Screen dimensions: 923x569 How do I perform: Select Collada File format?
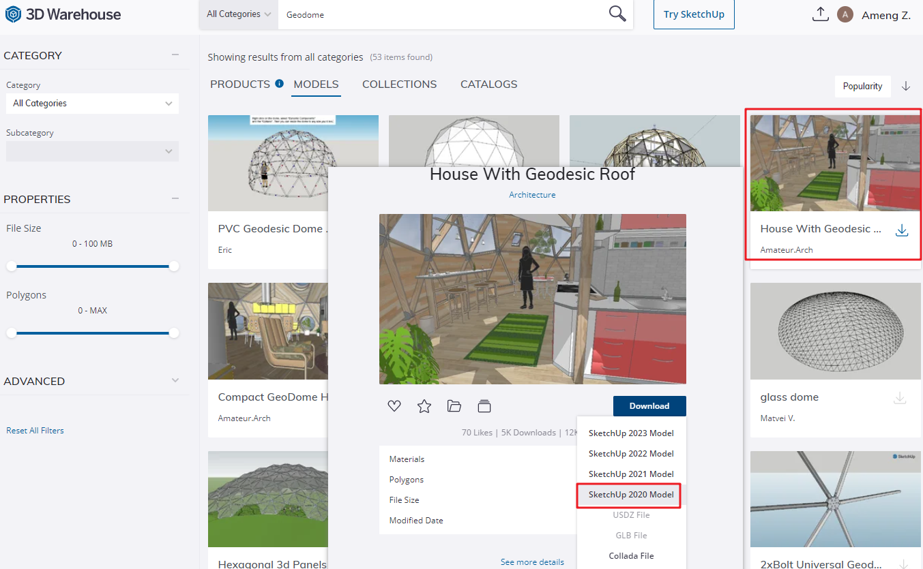click(631, 556)
